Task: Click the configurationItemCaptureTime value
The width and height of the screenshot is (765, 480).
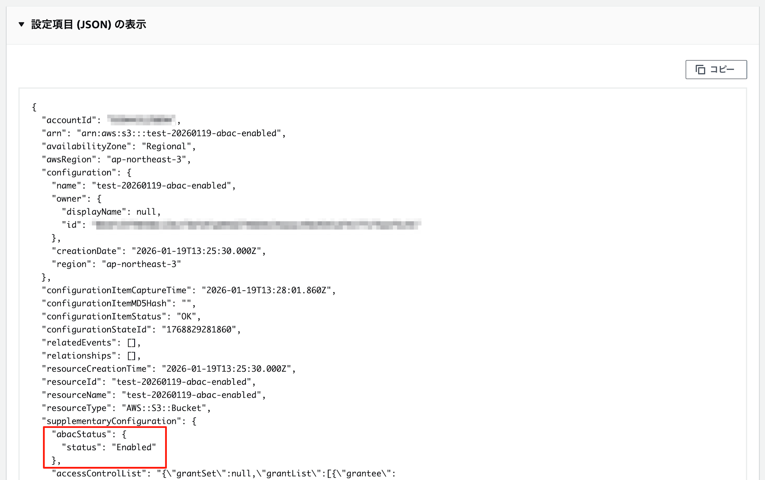Action: click(266, 290)
